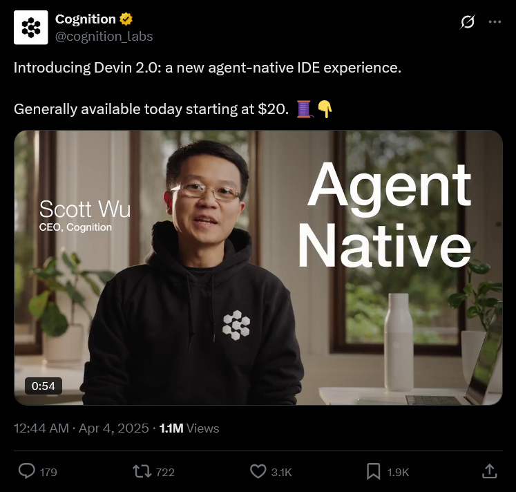This screenshot has height=492, width=516.
Task: Click the Cognition display name
Action: 85,19
